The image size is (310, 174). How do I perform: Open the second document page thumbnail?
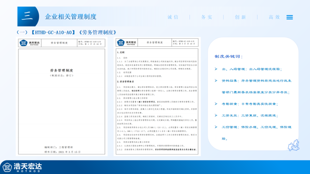coord(157,97)
